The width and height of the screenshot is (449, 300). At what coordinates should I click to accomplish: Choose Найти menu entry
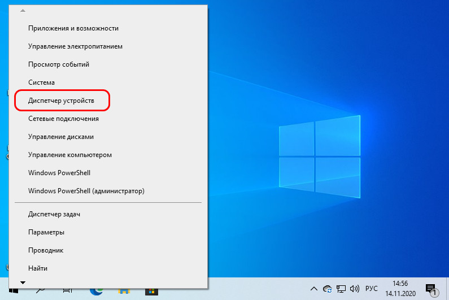click(x=108, y=268)
